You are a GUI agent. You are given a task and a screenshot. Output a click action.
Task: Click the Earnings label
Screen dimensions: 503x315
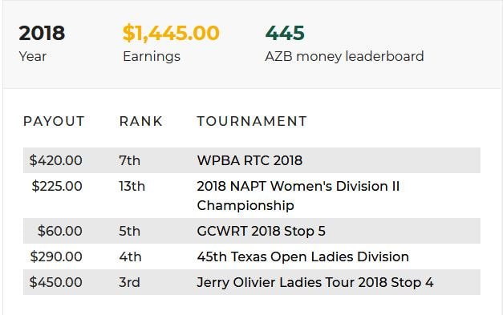(152, 57)
